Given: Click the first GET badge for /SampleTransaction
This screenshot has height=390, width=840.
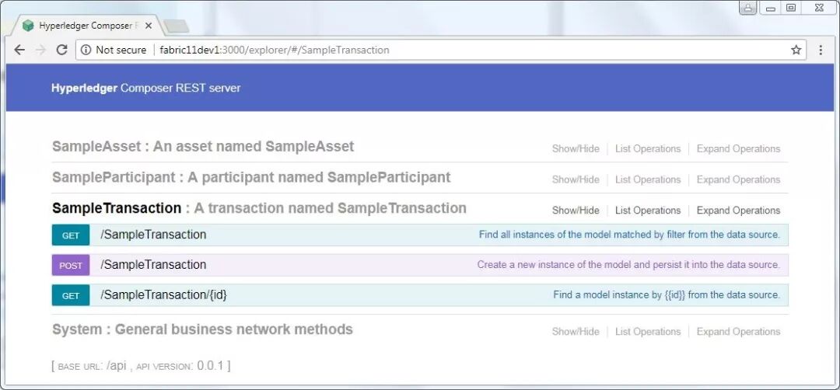Looking at the screenshot, I should (x=71, y=235).
